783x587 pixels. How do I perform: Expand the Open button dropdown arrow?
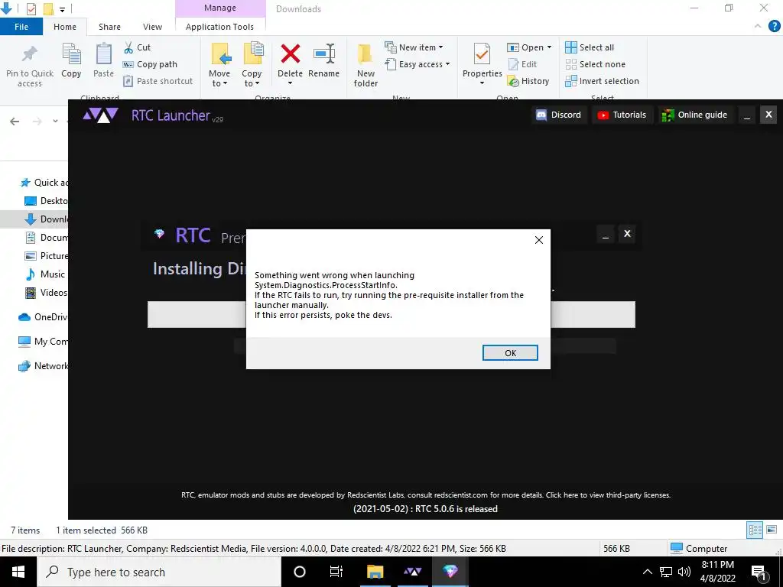(x=549, y=47)
